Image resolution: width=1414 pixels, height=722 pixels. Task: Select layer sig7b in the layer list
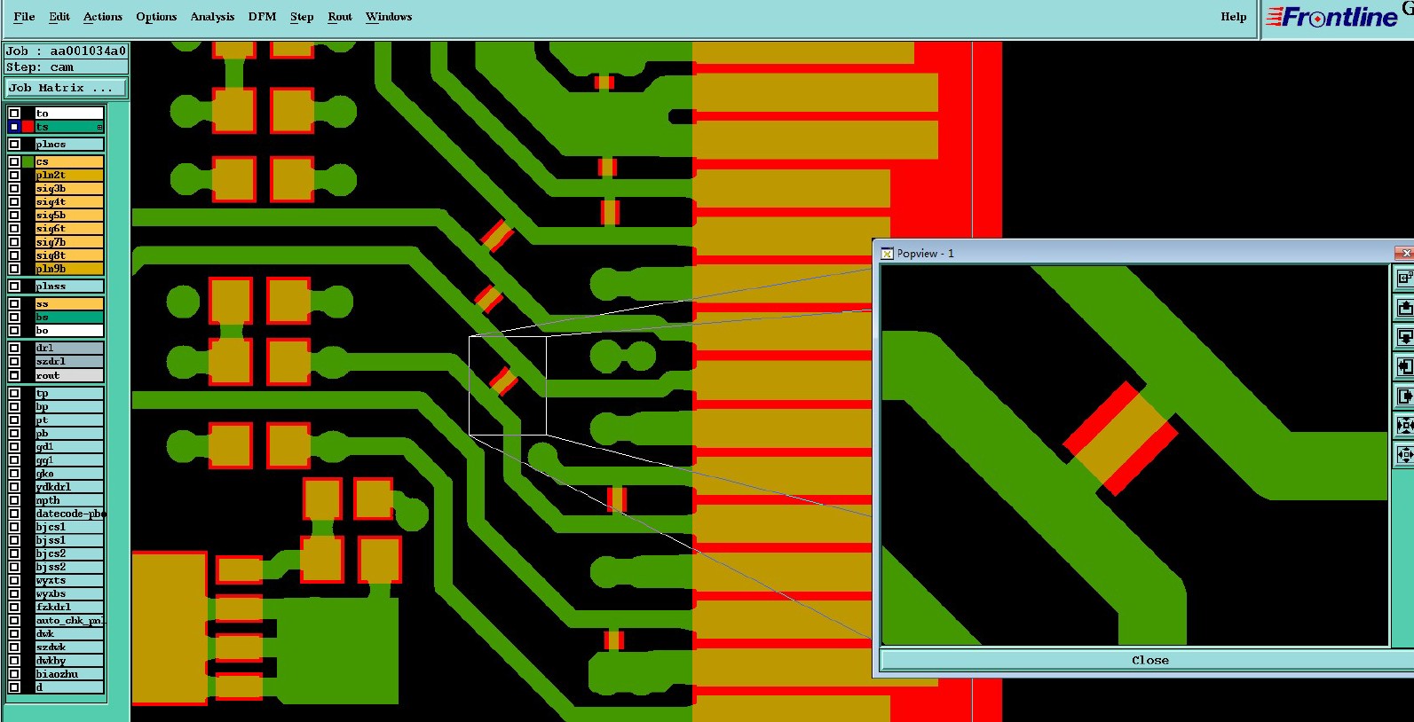click(69, 241)
